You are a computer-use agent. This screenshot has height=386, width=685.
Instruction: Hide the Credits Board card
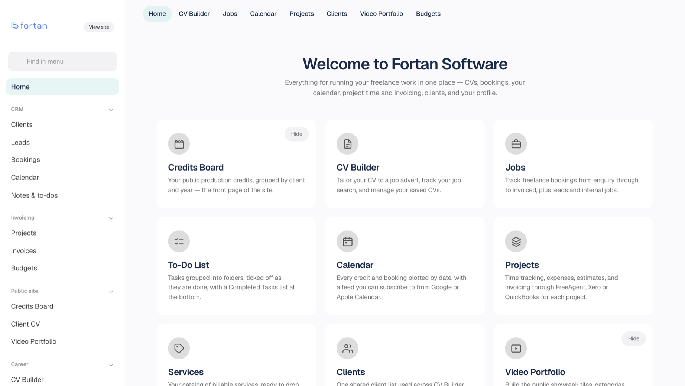click(296, 134)
